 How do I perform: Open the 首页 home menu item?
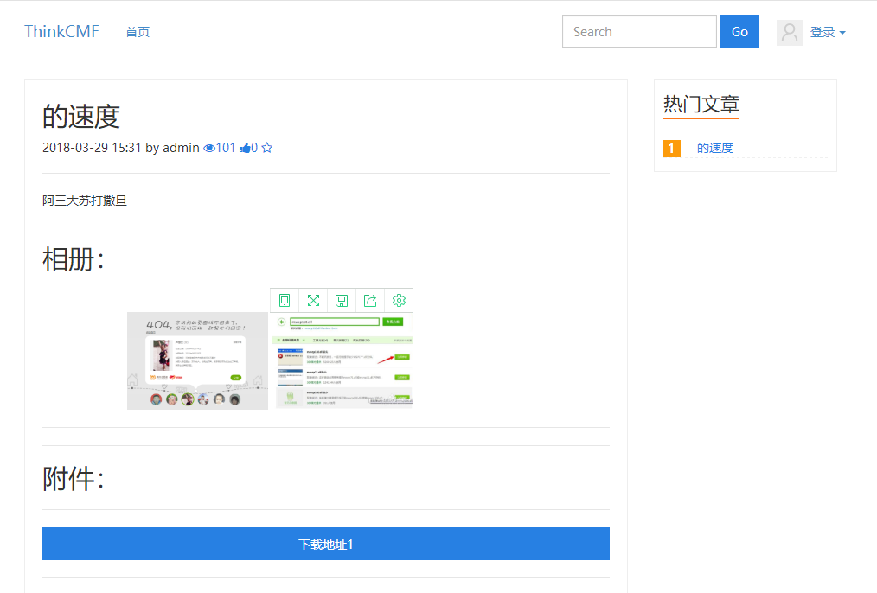[138, 32]
